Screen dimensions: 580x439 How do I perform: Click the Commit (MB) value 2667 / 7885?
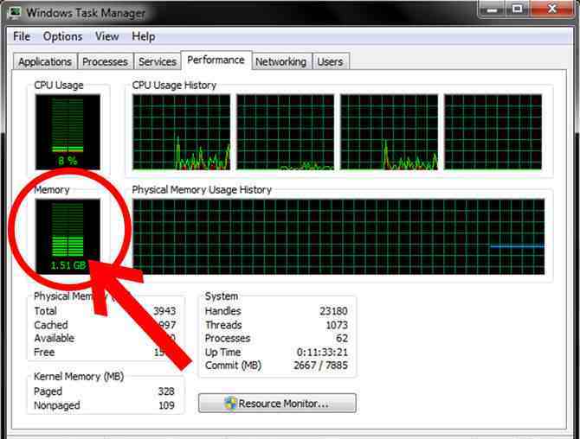(x=320, y=366)
